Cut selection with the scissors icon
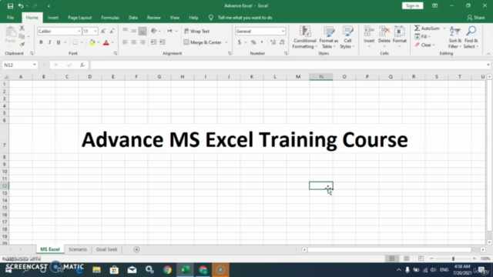The height and width of the screenshot is (277, 493). [22, 28]
